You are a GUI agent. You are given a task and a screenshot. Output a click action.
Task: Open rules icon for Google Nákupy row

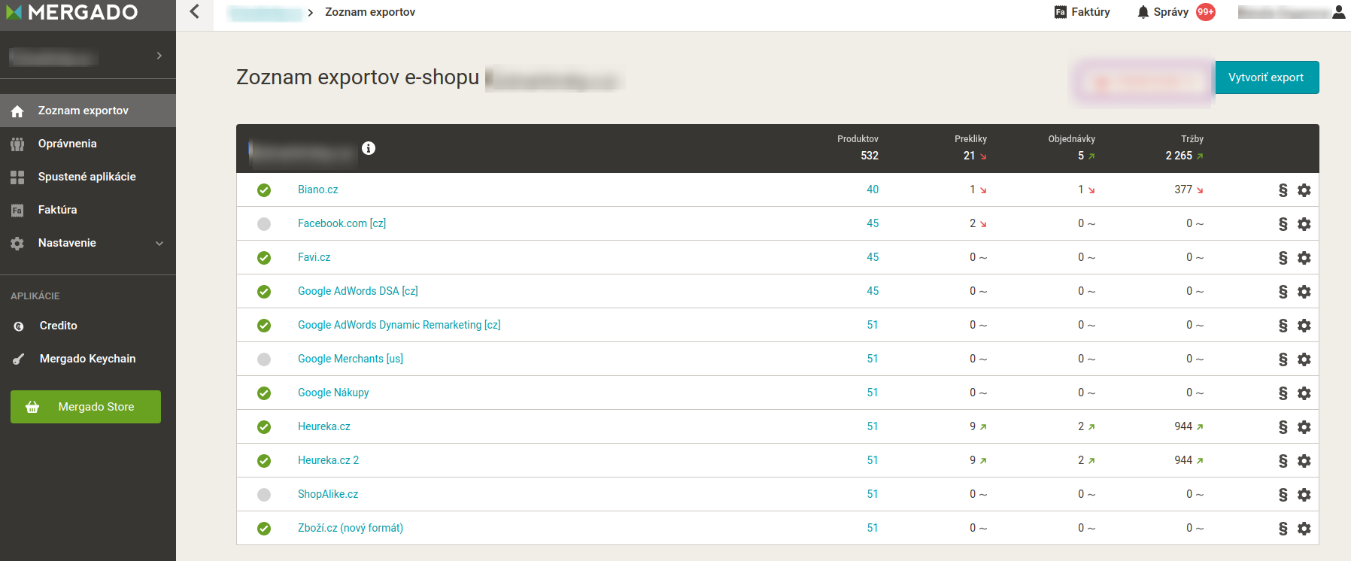coord(1283,393)
